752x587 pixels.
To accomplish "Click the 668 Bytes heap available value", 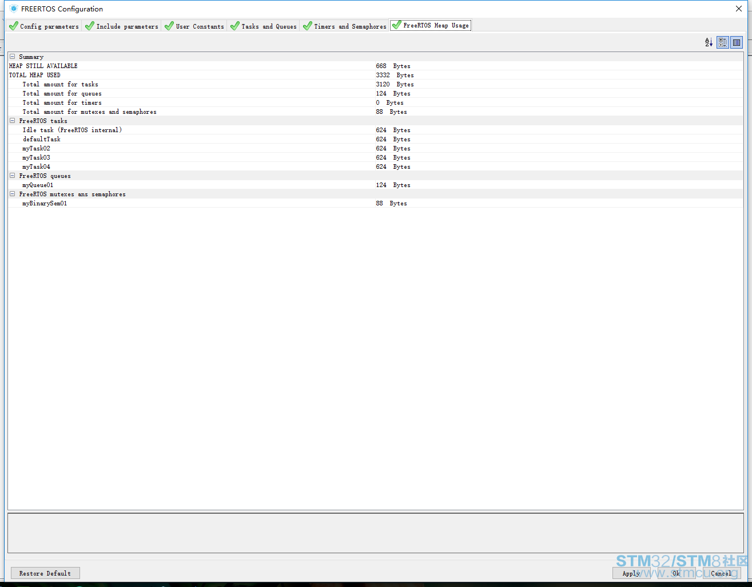I will click(x=393, y=66).
